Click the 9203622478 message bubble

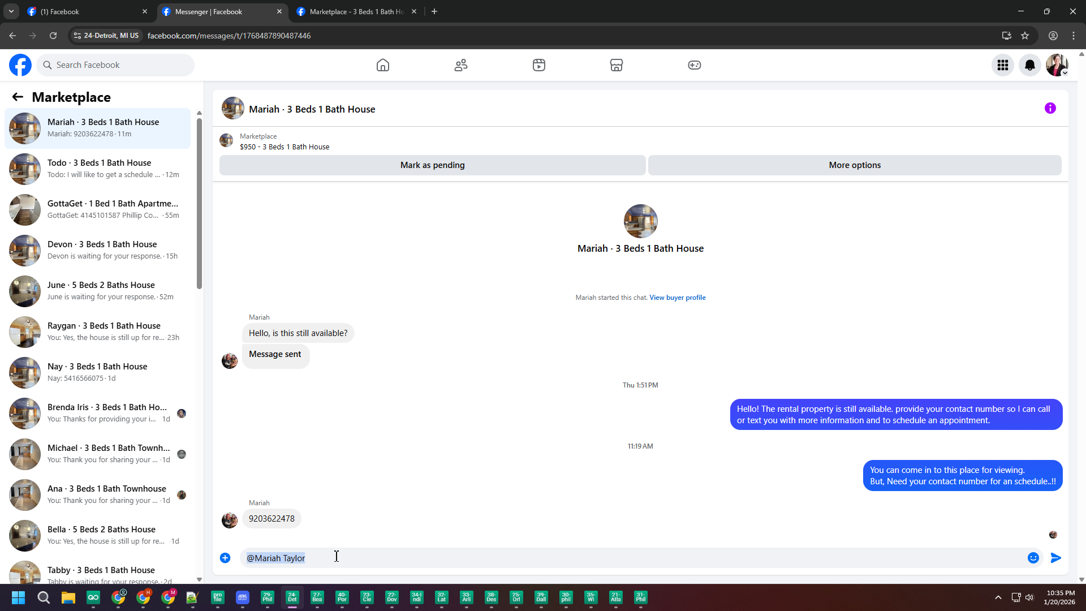click(271, 519)
